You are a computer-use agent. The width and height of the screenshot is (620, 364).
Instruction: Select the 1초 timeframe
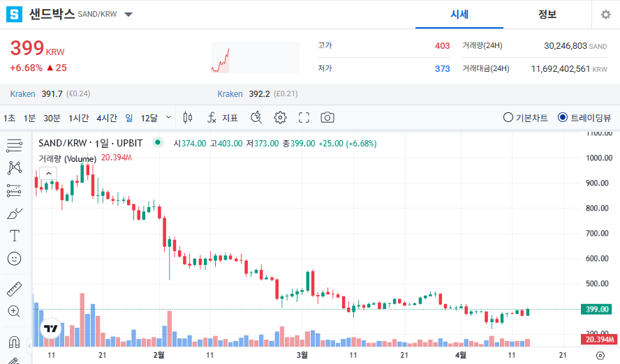[x=9, y=118]
